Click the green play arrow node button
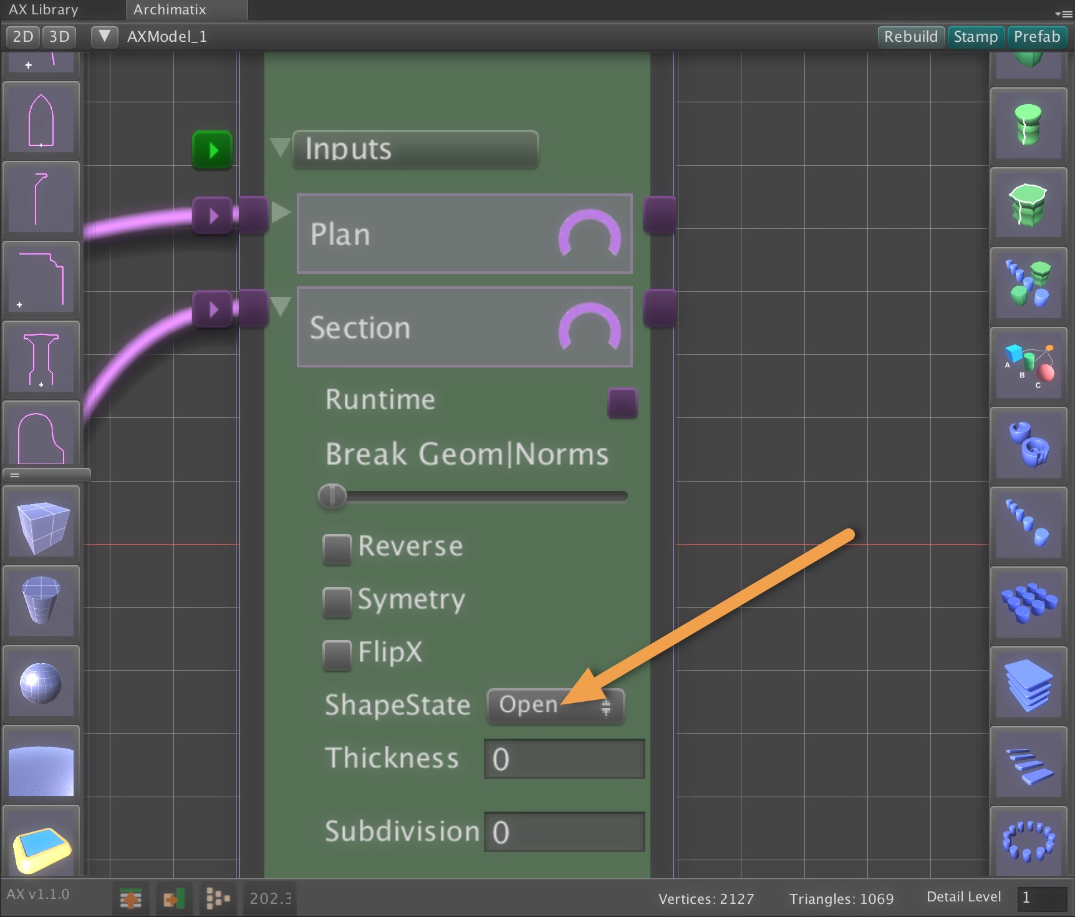1075x917 pixels. (212, 150)
